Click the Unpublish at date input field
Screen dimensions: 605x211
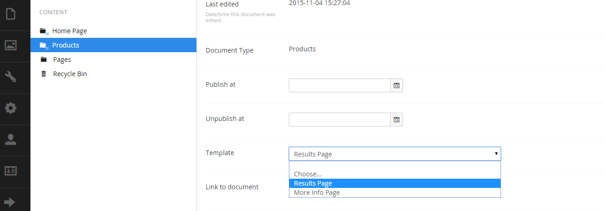click(339, 120)
